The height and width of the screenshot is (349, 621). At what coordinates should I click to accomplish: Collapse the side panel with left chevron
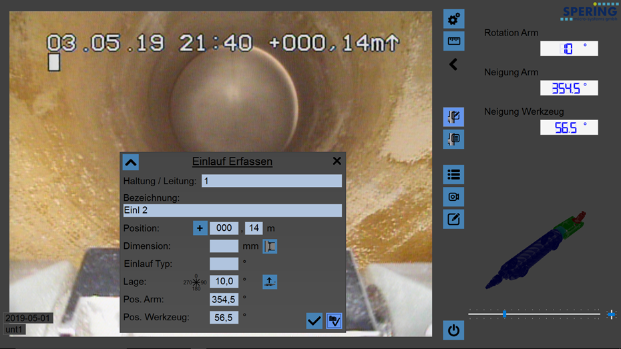(x=453, y=65)
